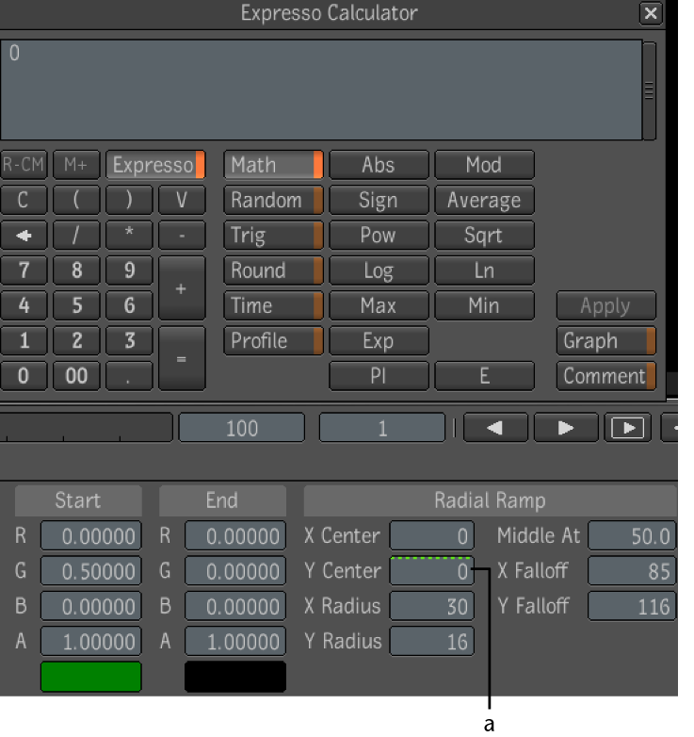Image resolution: width=694 pixels, height=737 pixels.
Task: Click the decimal point key
Action: (129, 376)
